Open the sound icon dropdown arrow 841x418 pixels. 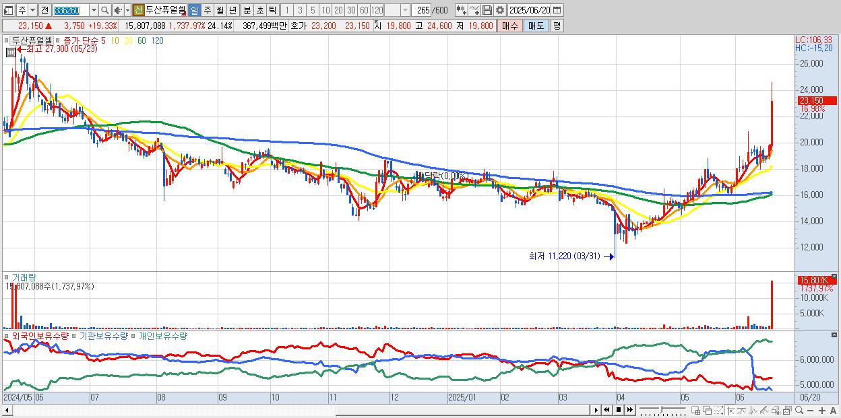127,10
